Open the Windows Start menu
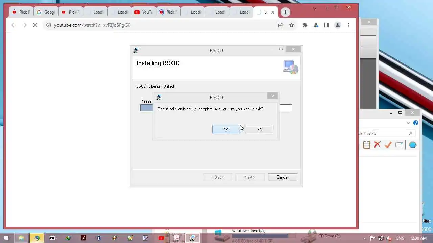Image resolution: width=433 pixels, height=243 pixels. click(x=6, y=238)
